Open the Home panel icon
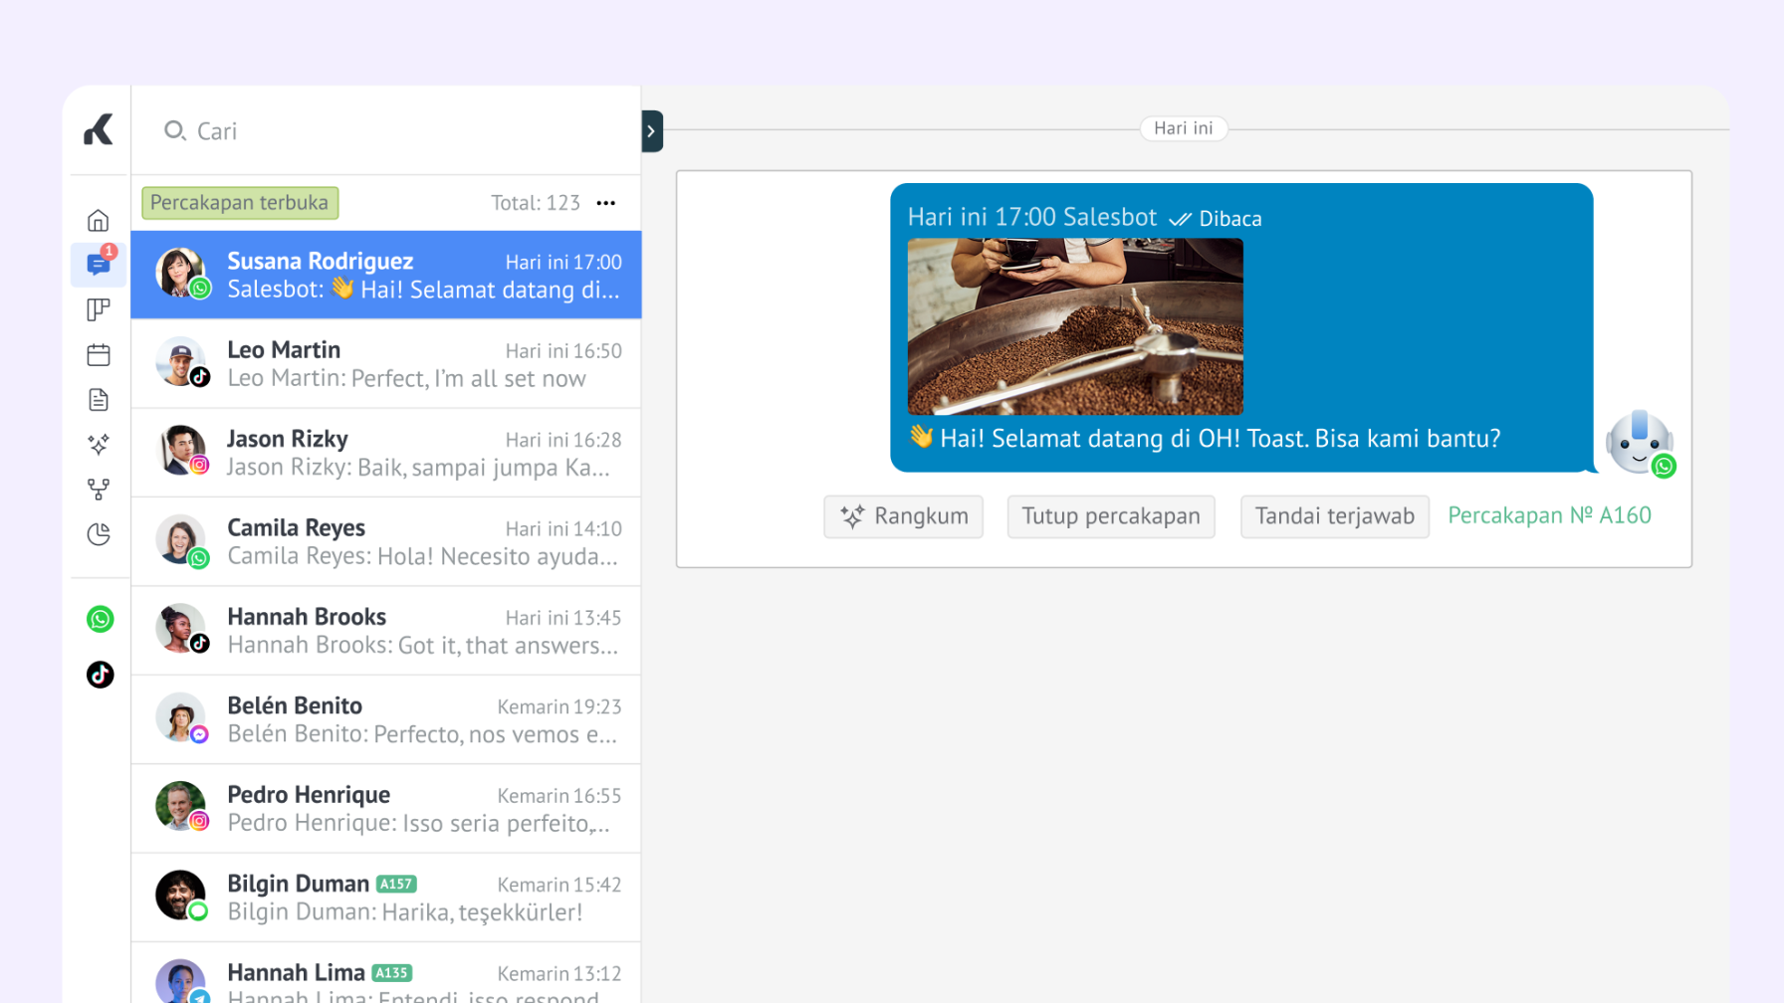The height and width of the screenshot is (1003, 1784). 98,219
